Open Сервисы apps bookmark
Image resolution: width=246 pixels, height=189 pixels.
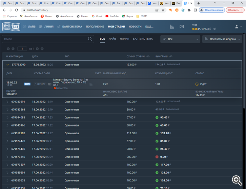[x=10, y=16]
